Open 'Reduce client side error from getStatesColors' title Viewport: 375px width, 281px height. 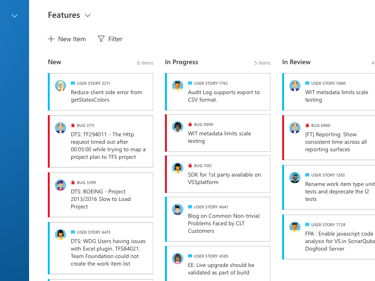point(106,96)
